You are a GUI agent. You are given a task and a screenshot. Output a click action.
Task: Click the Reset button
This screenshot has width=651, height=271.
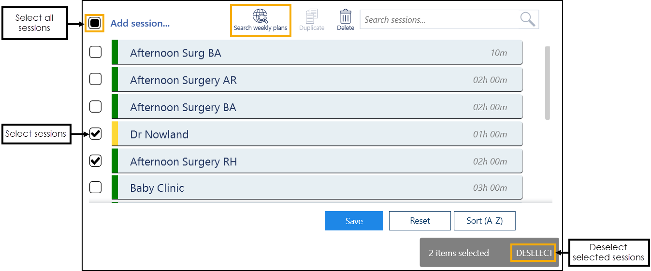pos(420,221)
